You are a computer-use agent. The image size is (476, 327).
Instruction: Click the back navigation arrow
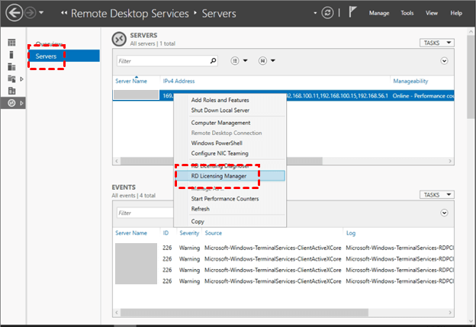pyautogui.click(x=13, y=13)
